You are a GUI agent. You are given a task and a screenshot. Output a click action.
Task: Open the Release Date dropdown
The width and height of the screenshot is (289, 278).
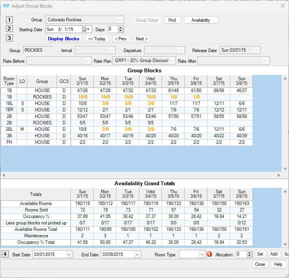click(256, 50)
